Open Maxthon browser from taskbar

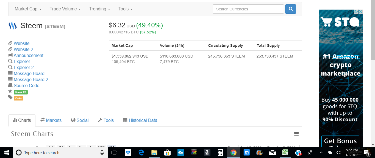pyautogui.click(x=247, y=153)
